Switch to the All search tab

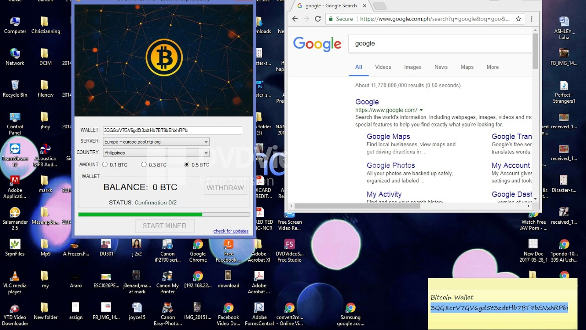[358, 67]
